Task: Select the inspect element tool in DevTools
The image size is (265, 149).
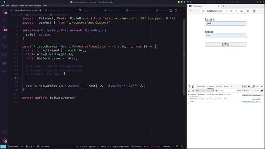Action: pyautogui.click(x=189, y=87)
